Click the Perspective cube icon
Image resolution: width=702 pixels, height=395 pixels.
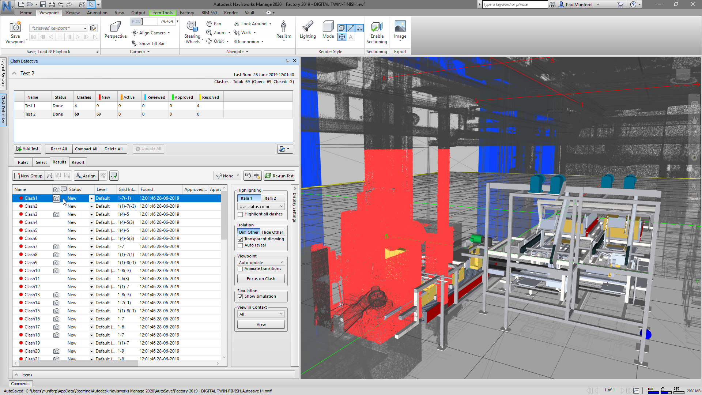click(x=115, y=27)
